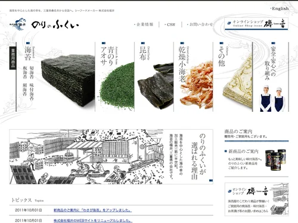Click the dried shrimp photo
Viewport: 298px width, 223px height.
(196, 85)
